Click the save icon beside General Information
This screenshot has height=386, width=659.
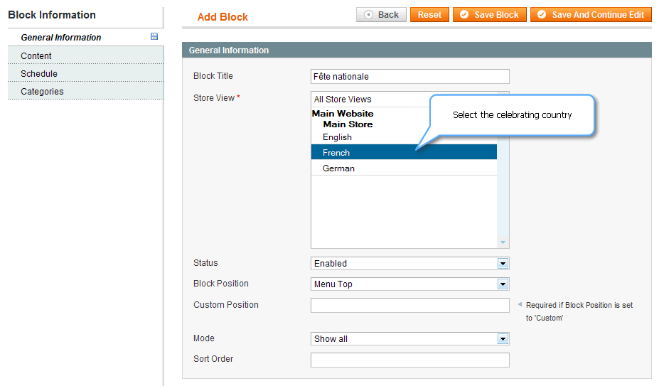pos(154,36)
